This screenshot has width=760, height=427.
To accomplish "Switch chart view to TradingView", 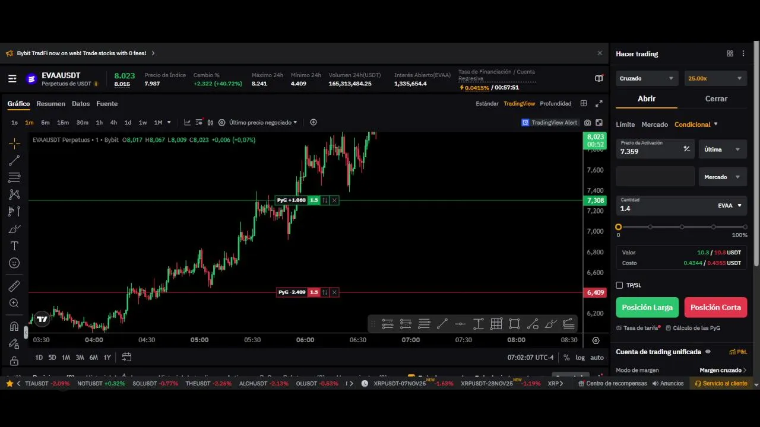I will click(x=519, y=104).
